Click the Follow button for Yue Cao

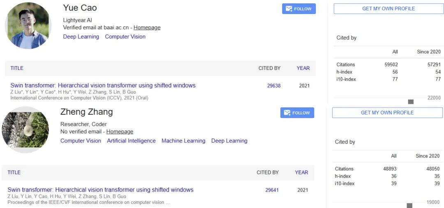[x=299, y=9]
